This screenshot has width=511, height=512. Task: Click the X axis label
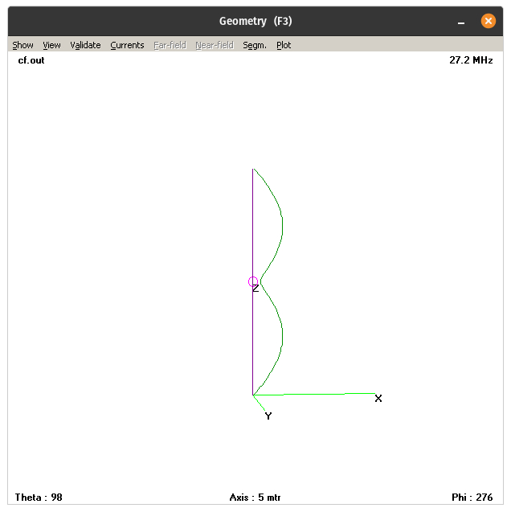(378, 399)
